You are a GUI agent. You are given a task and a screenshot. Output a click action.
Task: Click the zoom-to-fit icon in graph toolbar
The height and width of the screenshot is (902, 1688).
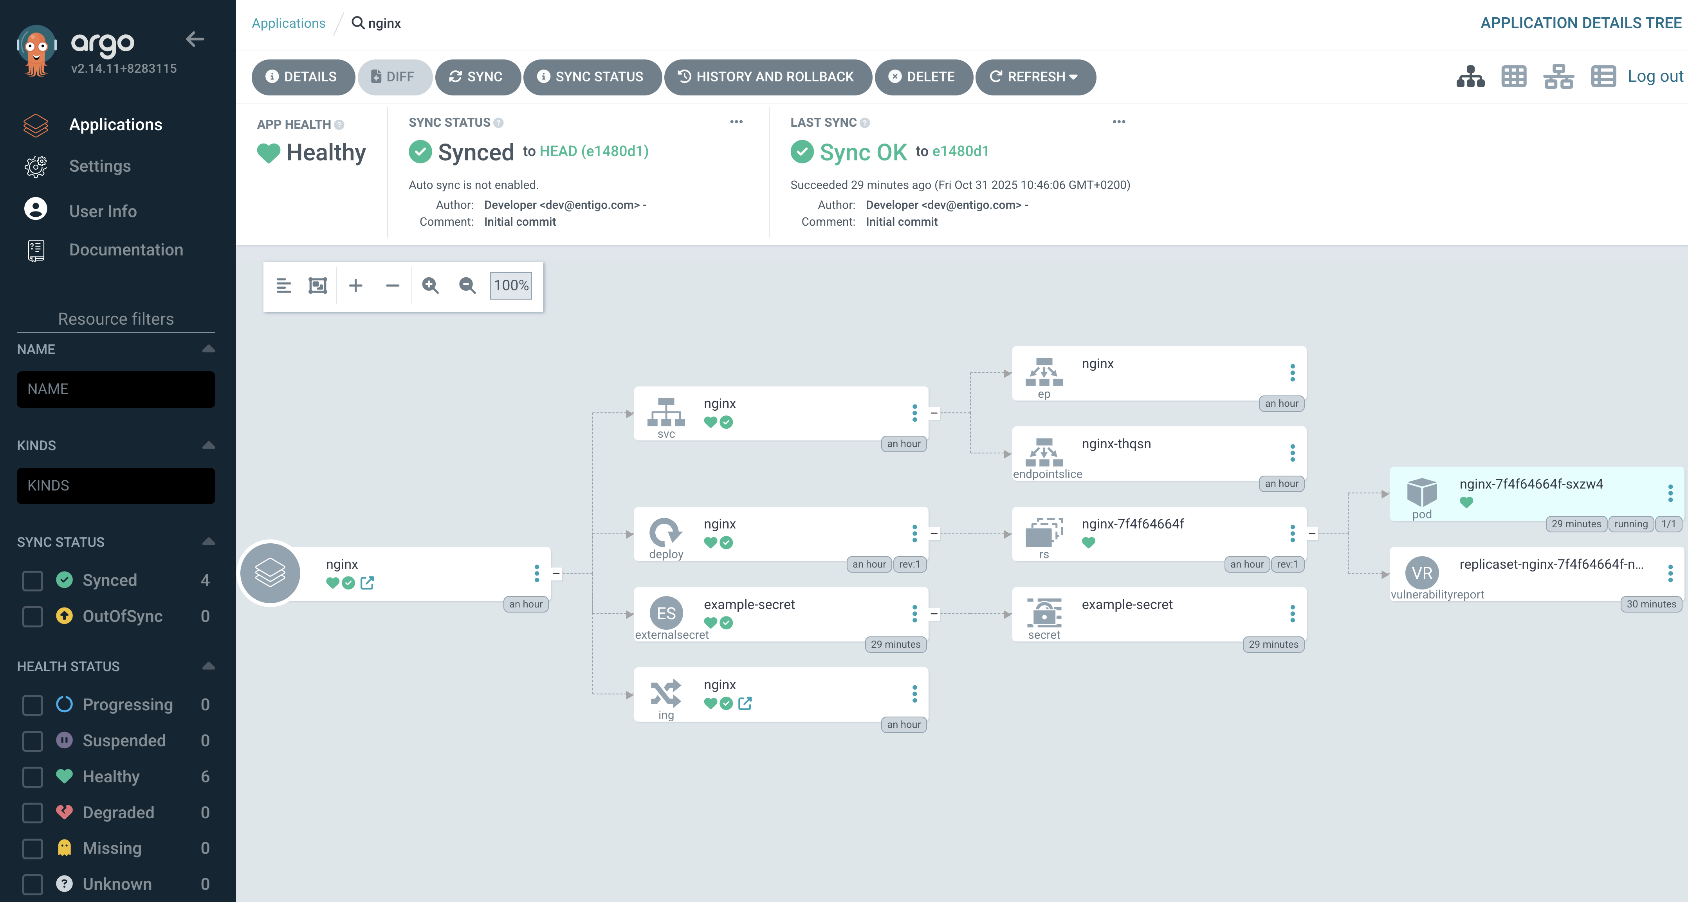318,286
